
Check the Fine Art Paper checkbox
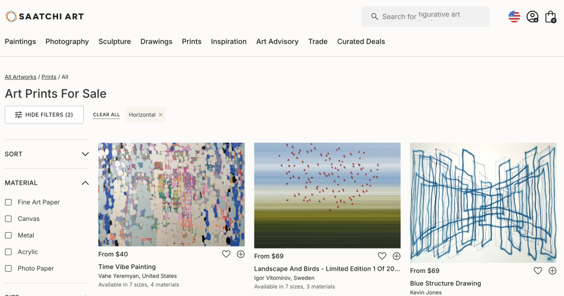[x=8, y=202]
